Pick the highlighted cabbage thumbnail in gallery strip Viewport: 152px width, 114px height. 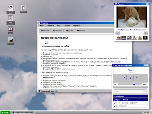pyautogui.click(x=124, y=38)
